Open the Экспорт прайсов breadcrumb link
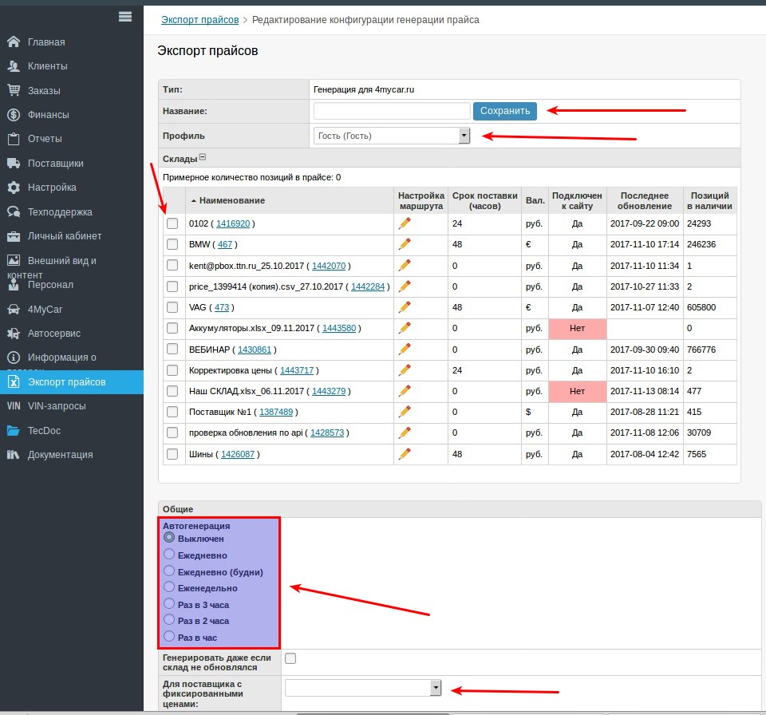The image size is (766, 715). pyautogui.click(x=199, y=20)
